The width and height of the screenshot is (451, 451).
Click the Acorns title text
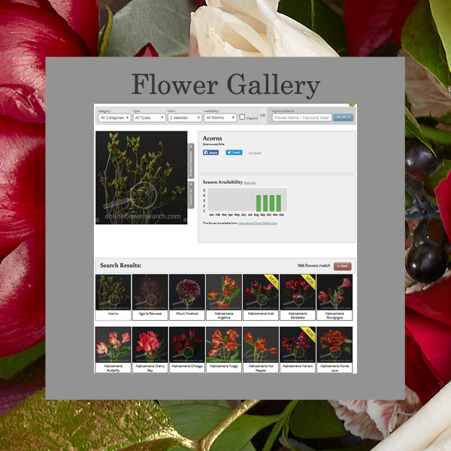212,138
